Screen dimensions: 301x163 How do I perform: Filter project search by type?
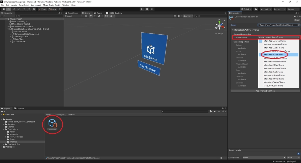coord(211,111)
